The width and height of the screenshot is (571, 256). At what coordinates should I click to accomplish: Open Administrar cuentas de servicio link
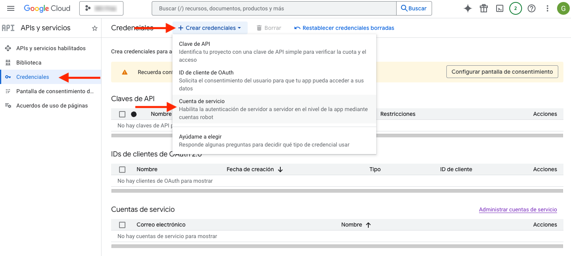pyautogui.click(x=518, y=210)
